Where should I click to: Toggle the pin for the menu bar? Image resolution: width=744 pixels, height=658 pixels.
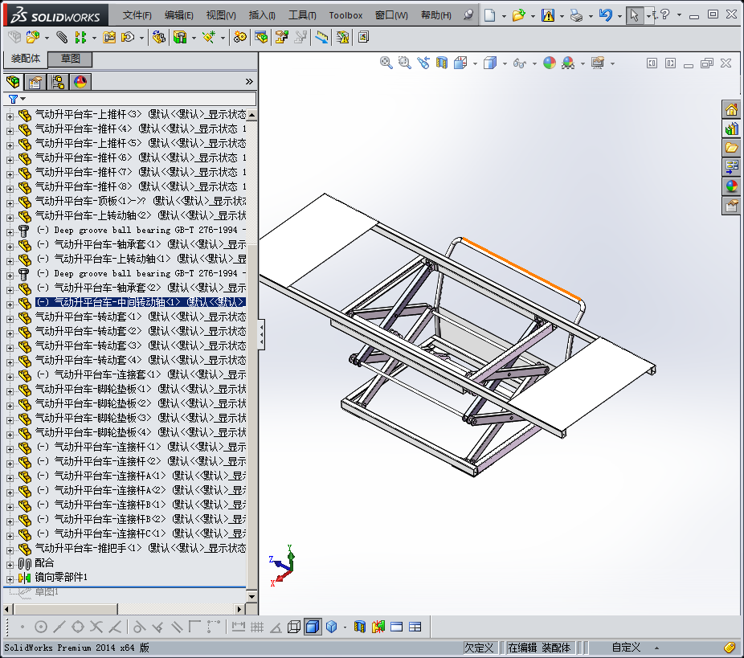point(468,15)
